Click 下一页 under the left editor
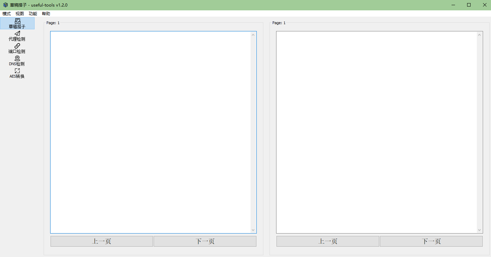 pyautogui.click(x=205, y=241)
